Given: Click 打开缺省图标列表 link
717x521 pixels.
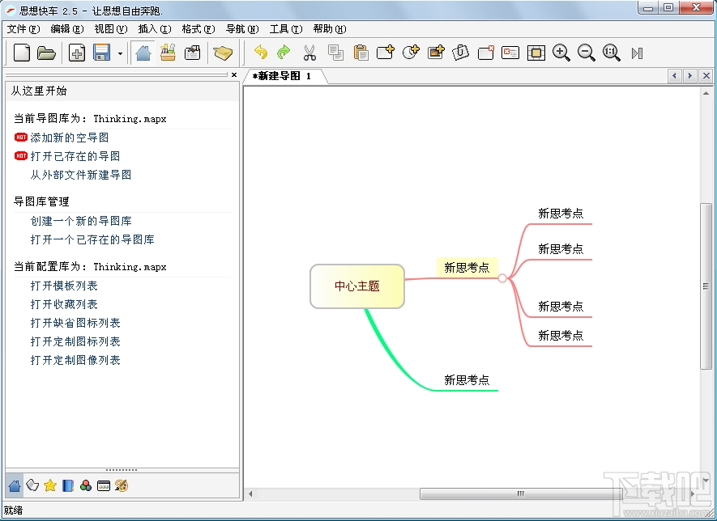Looking at the screenshot, I should point(75,324).
